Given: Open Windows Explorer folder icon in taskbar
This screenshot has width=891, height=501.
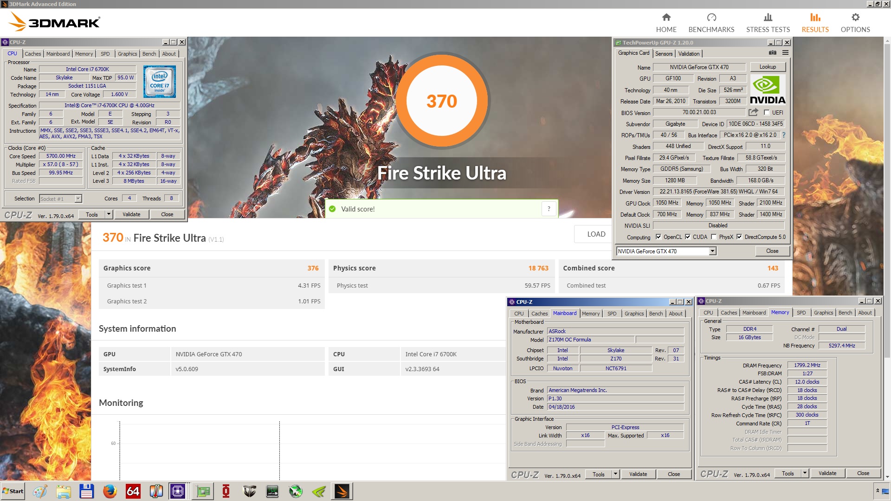Looking at the screenshot, I should pyautogui.click(x=63, y=491).
